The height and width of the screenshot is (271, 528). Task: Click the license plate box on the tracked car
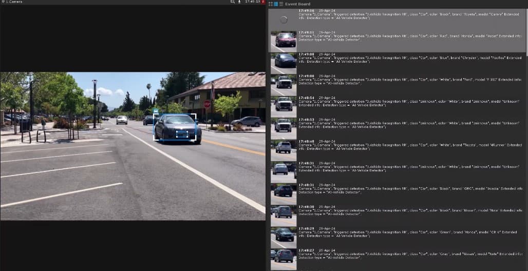182,133
